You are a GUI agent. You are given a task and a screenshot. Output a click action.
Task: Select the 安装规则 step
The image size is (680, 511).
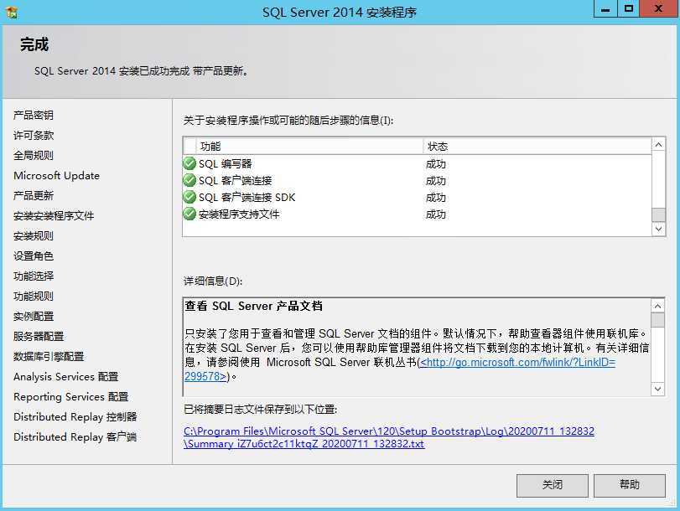point(34,235)
